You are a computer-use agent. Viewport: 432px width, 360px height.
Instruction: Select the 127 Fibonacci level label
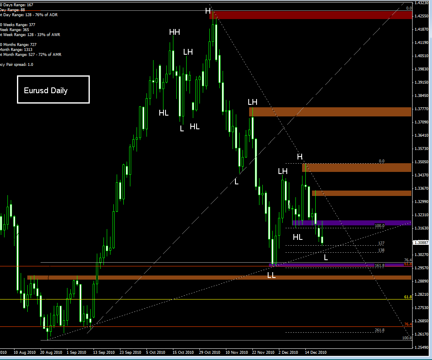point(381,243)
